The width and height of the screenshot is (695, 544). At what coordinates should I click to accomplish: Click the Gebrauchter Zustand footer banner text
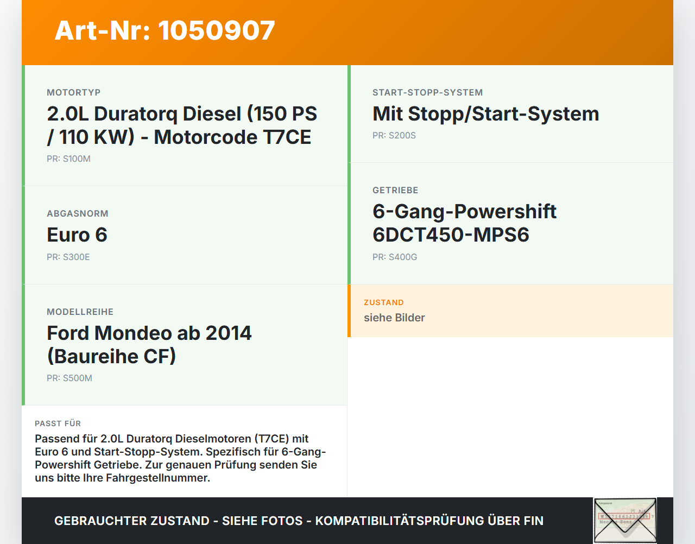pos(299,521)
